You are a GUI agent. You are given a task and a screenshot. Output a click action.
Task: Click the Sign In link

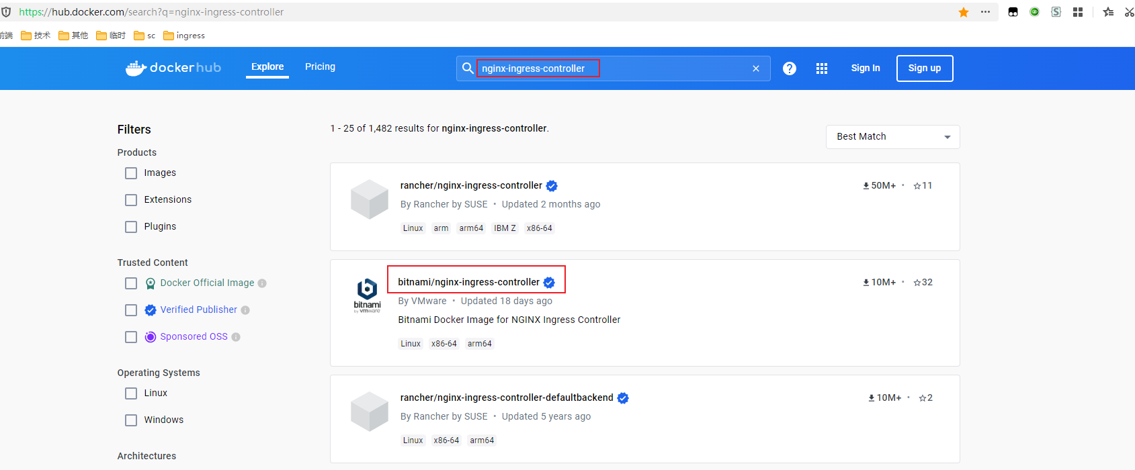point(866,68)
